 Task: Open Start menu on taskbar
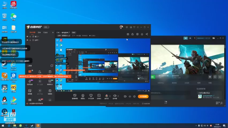pyautogui.click(x=3, y=126)
